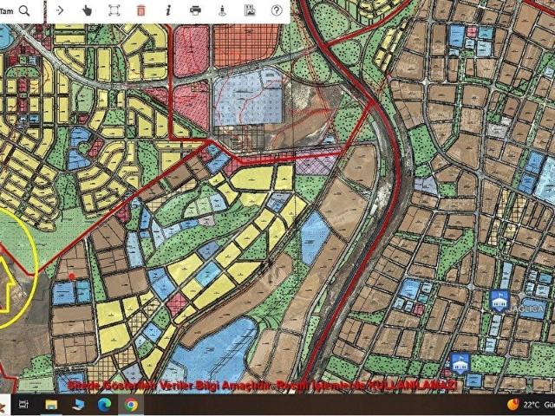Open File Explorer from the taskbar
This screenshot has height=416, width=555.
51,405
